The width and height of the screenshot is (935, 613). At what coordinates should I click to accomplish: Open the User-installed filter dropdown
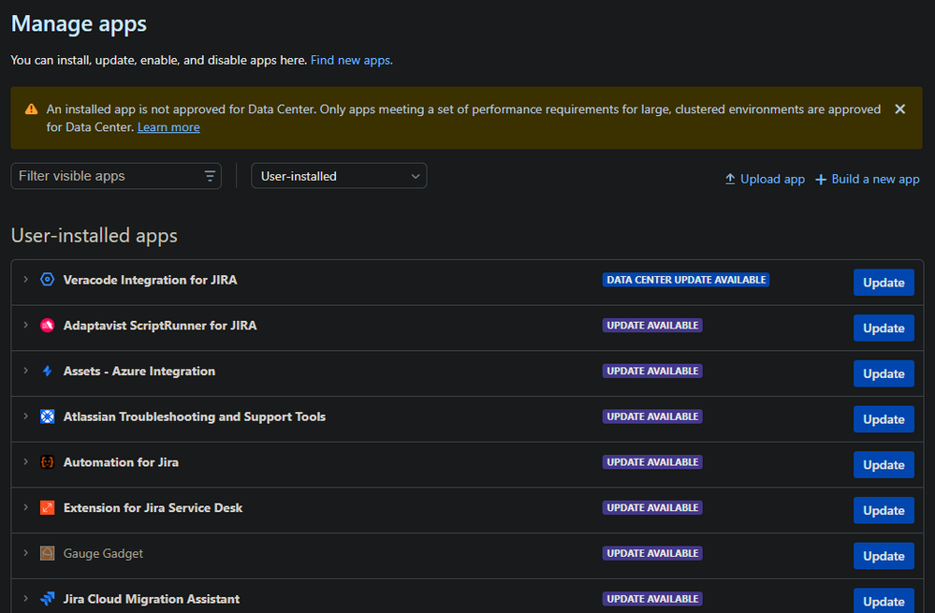[x=339, y=176]
